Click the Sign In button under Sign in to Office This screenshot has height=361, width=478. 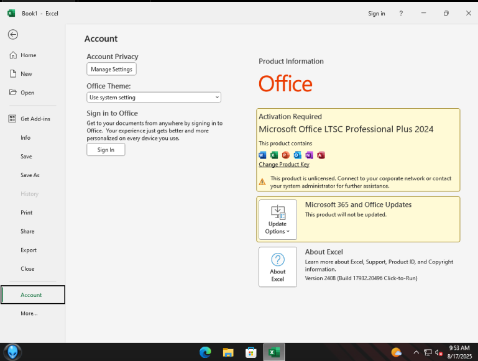[x=106, y=150]
